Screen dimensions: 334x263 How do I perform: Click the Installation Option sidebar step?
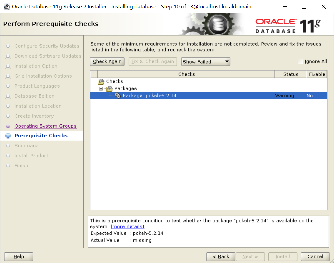point(36,66)
